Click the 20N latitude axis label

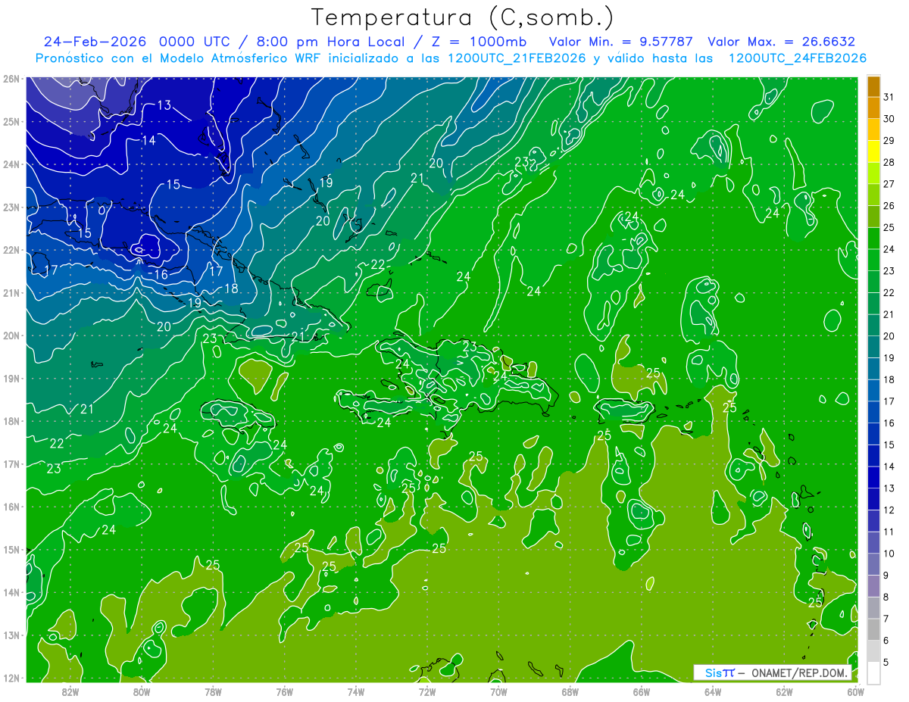(11, 335)
